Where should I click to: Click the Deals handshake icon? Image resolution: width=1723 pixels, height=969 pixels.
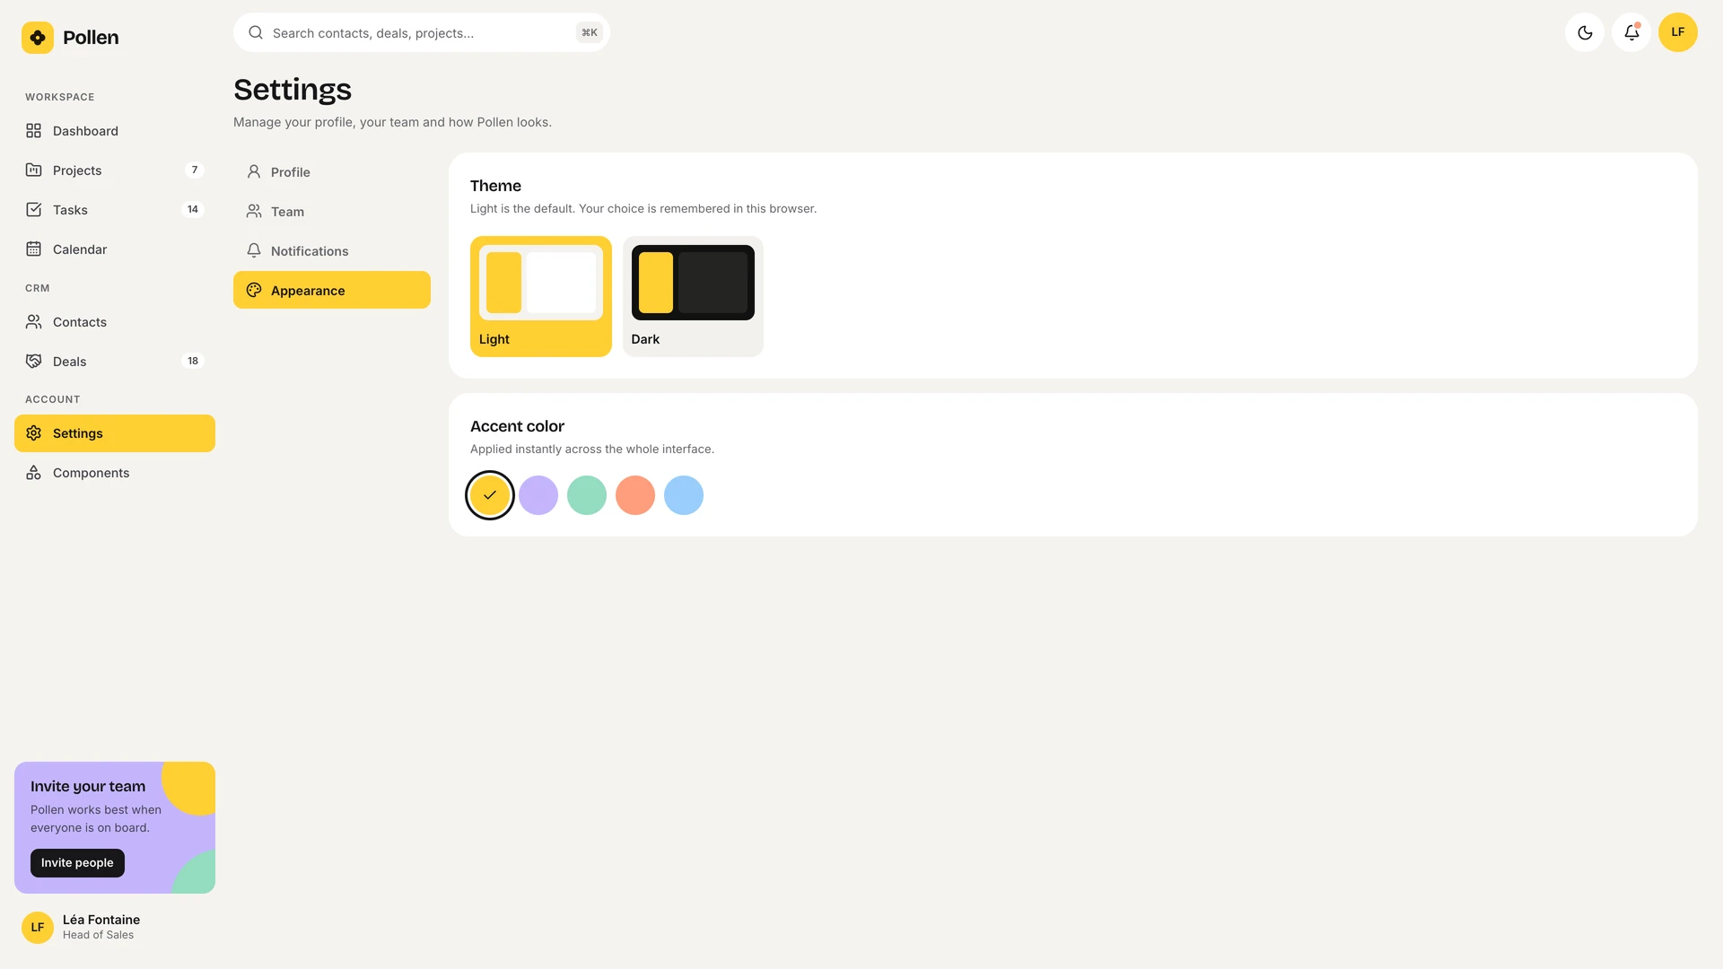tap(33, 362)
